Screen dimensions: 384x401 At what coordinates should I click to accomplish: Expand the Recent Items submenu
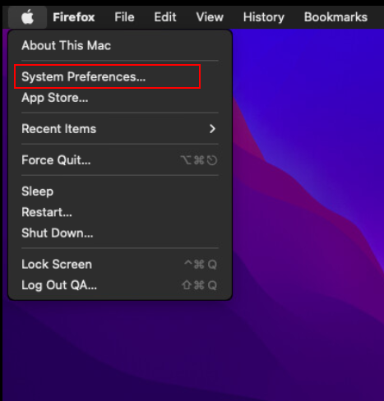pos(120,129)
